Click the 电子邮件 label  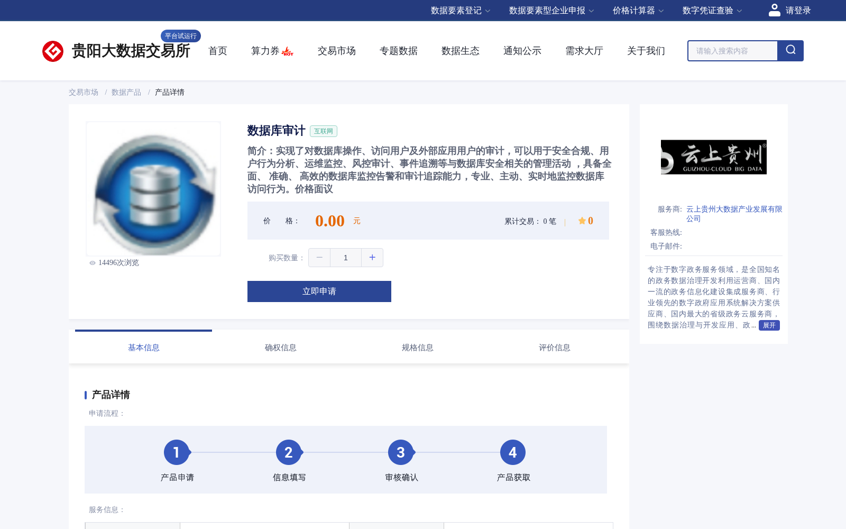point(666,246)
